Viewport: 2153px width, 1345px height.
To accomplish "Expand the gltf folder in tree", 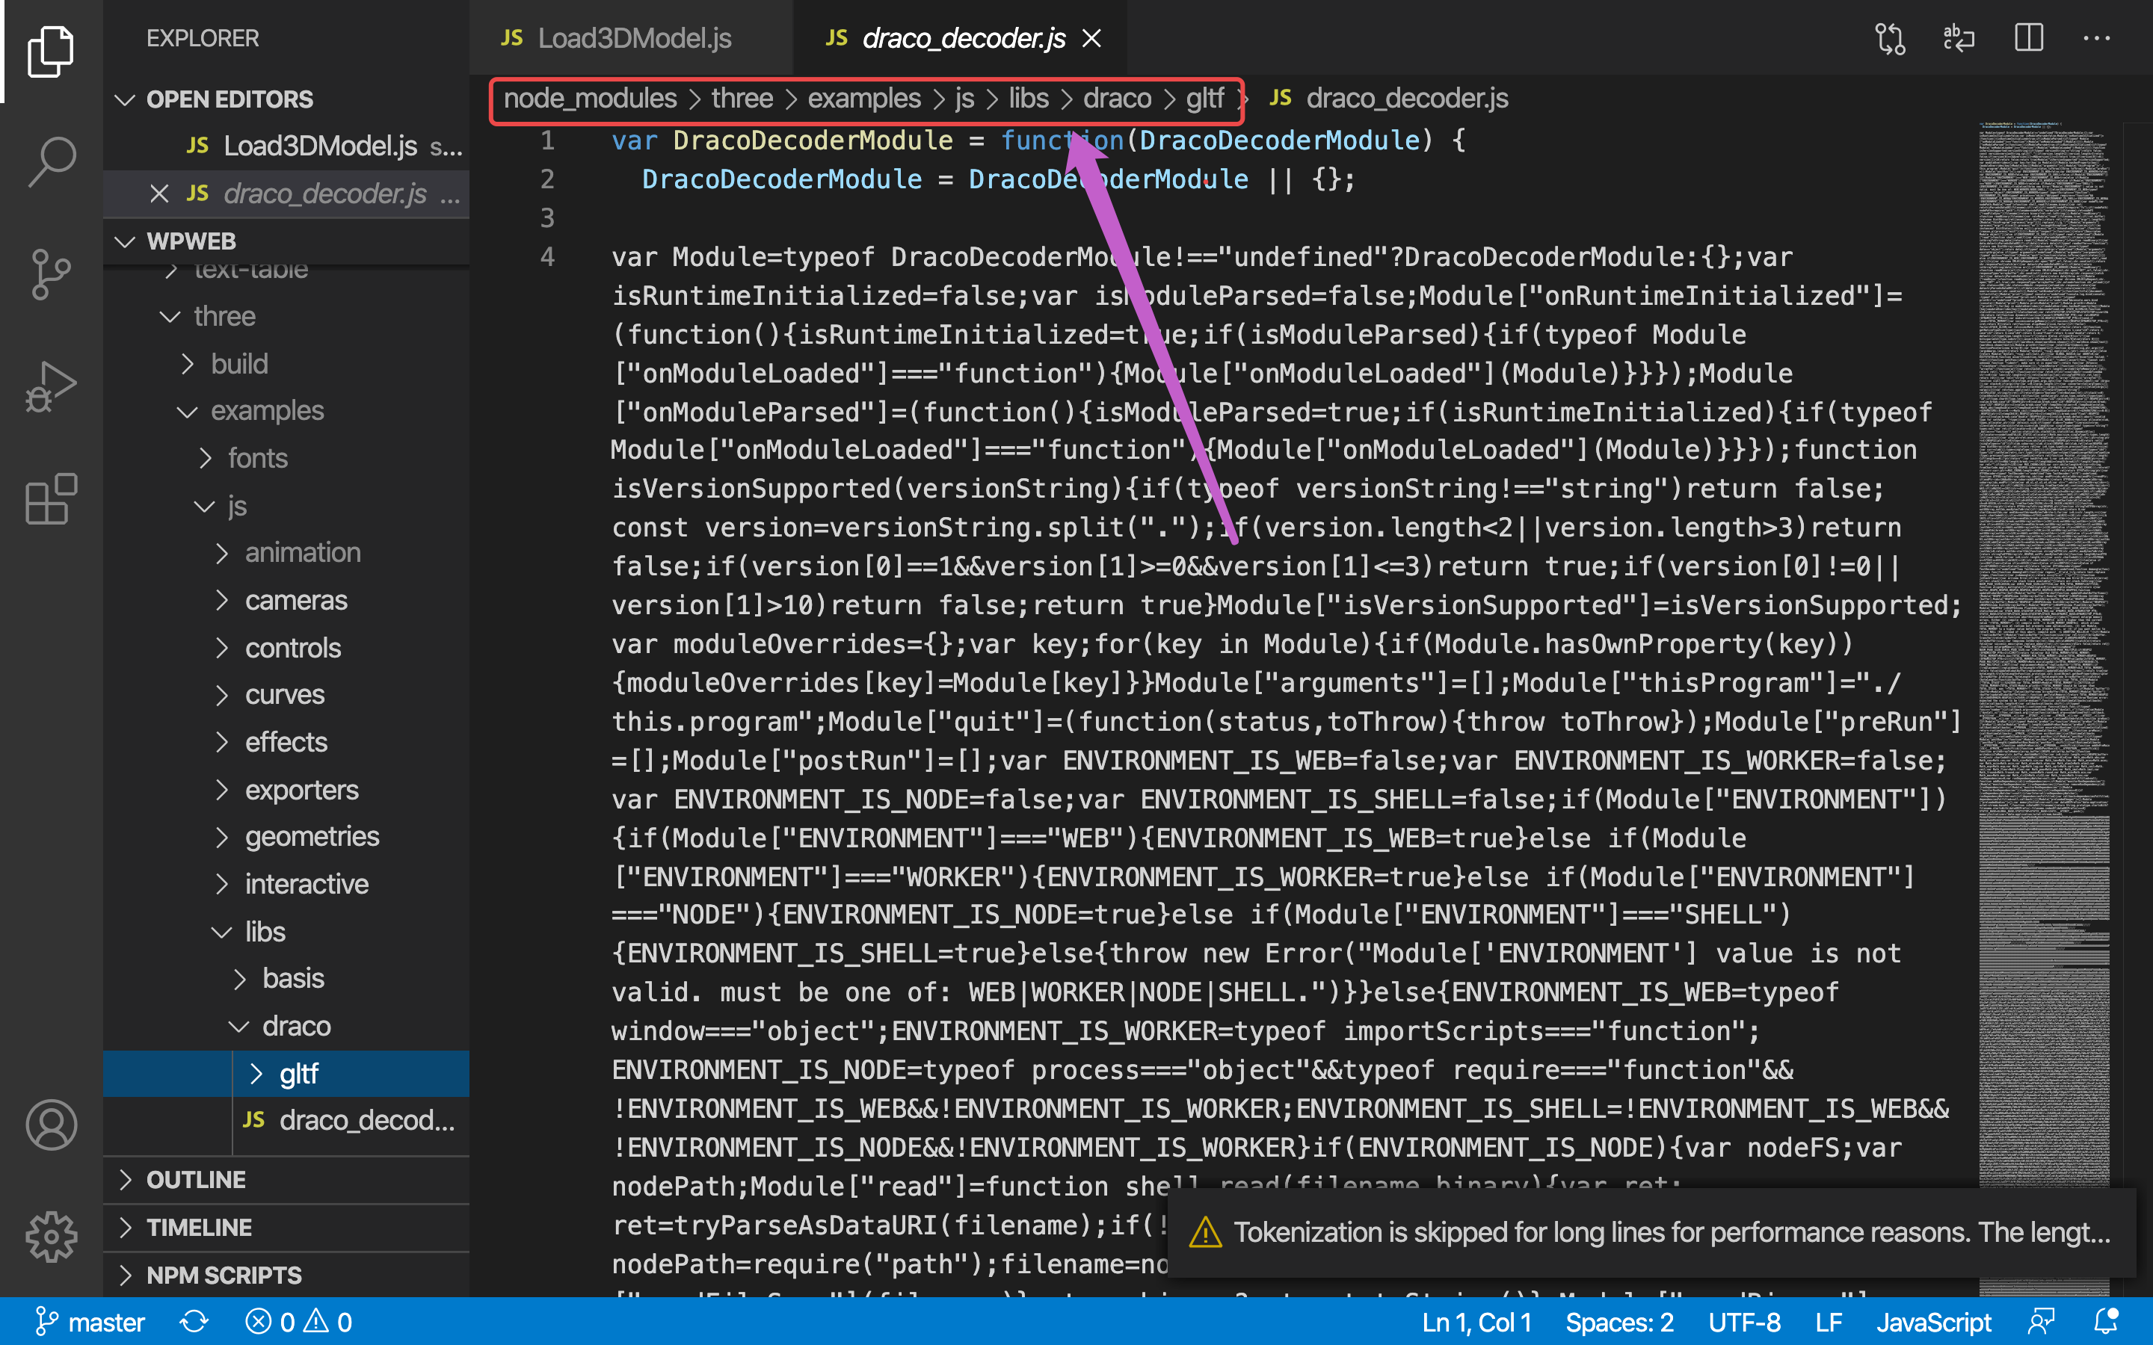I will 298,1074.
